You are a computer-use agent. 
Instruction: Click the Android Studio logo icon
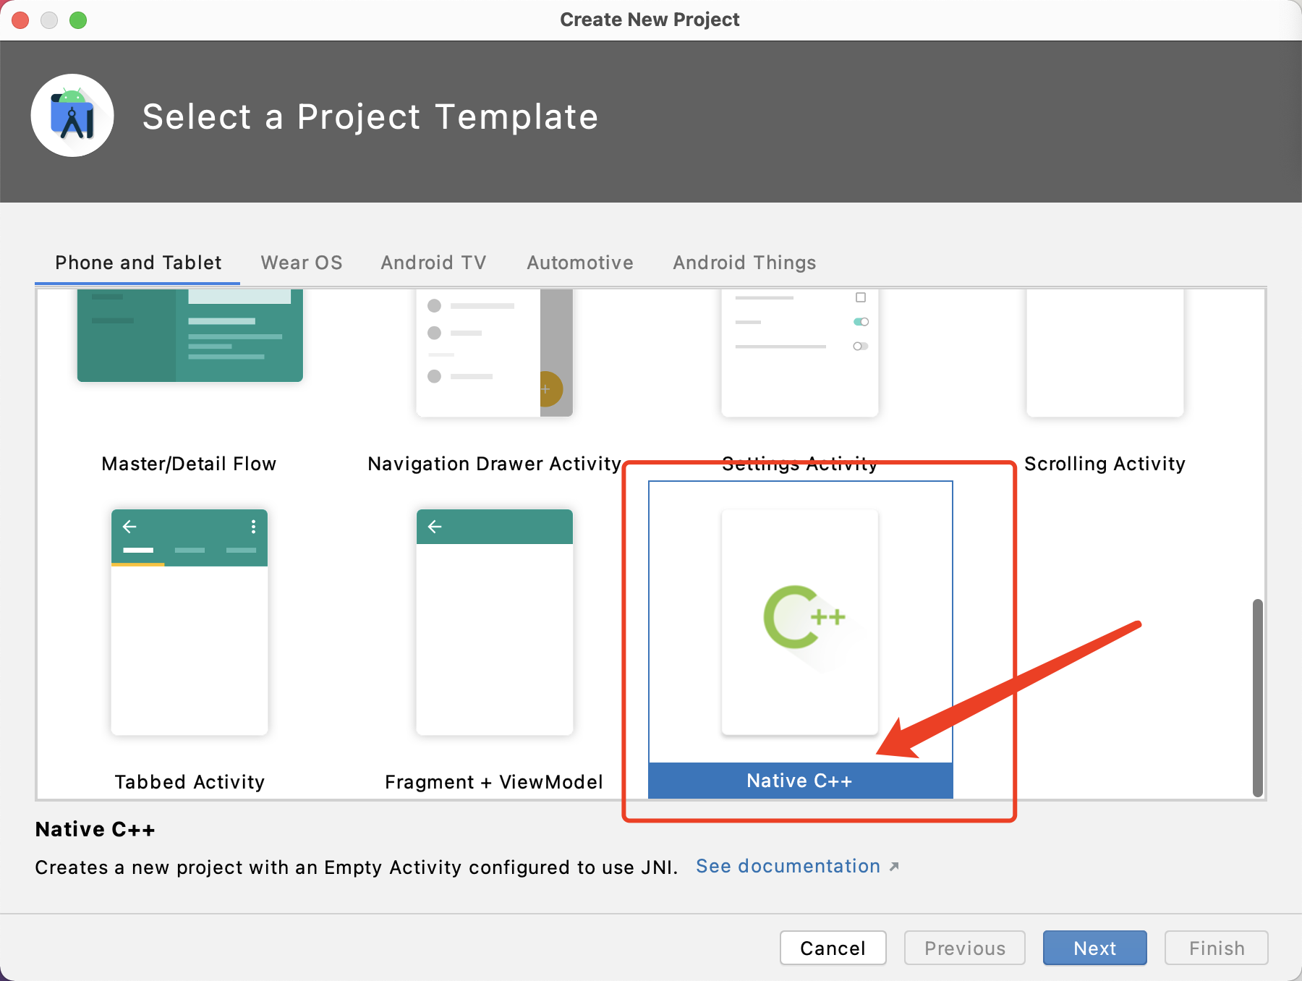tap(72, 115)
